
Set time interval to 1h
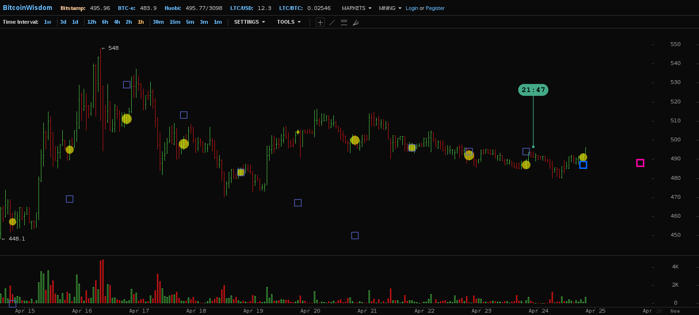pyautogui.click(x=141, y=22)
